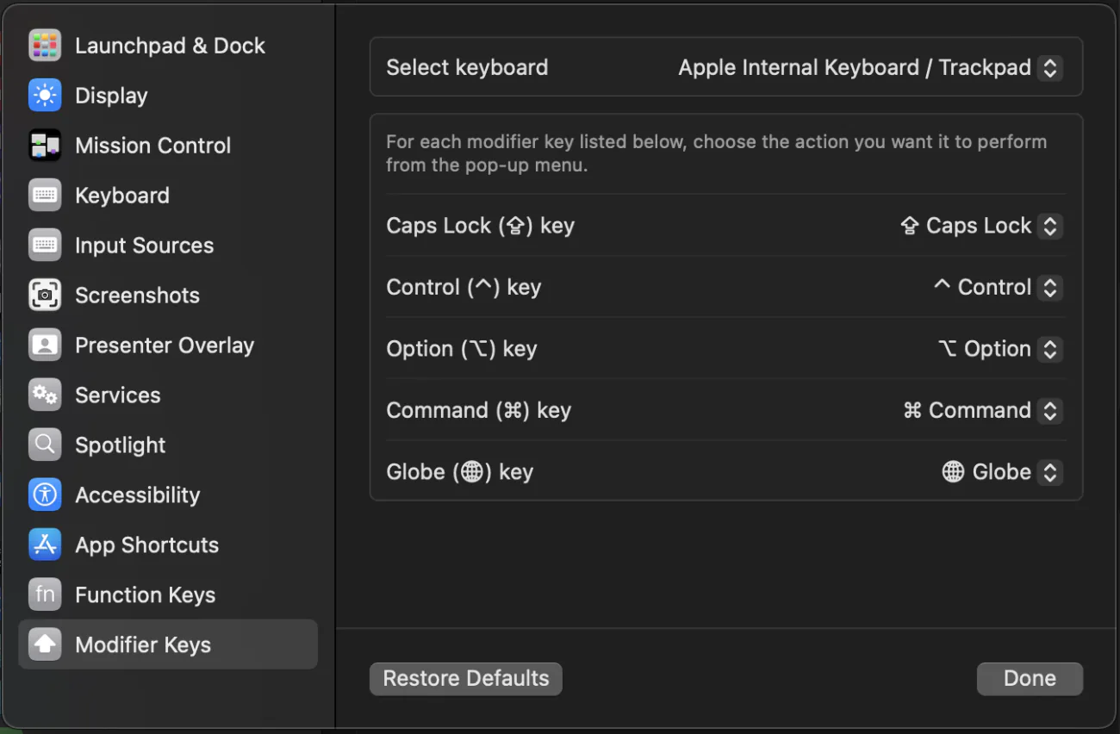
Task: Open the Command key action dropdown
Action: (982, 410)
